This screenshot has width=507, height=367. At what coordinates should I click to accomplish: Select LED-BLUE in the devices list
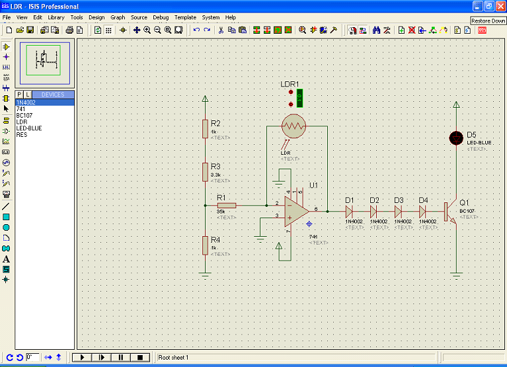pos(29,128)
